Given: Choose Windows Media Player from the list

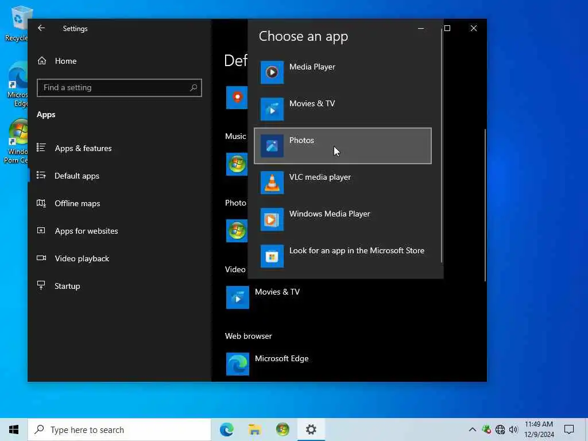Looking at the screenshot, I should [343, 219].
